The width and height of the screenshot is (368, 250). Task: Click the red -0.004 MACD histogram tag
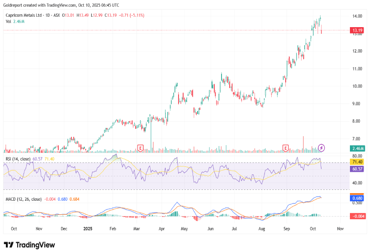(357, 216)
